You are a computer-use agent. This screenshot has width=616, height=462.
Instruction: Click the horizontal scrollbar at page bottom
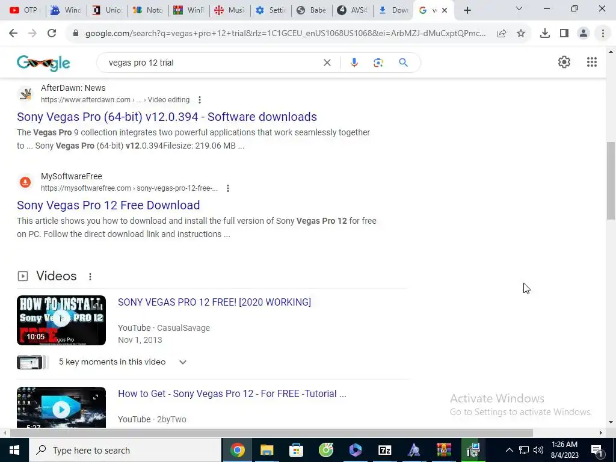click(x=271, y=433)
